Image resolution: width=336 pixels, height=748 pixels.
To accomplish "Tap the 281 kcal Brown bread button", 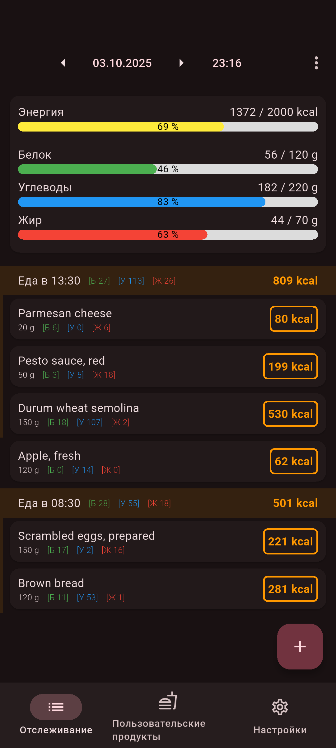I will click(x=290, y=589).
